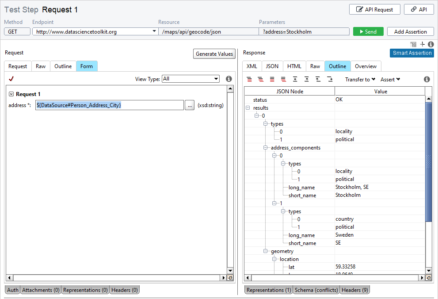438x299 pixels.
Task: Collapse the address_components node
Action: pyautogui.click(x=265, y=148)
